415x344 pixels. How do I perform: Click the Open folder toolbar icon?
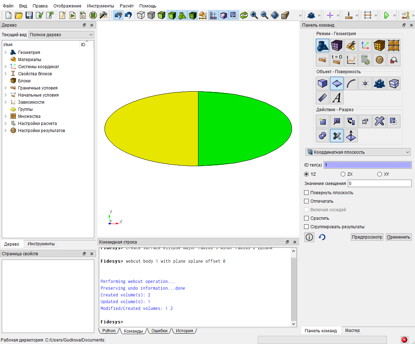click(x=18, y=15)
